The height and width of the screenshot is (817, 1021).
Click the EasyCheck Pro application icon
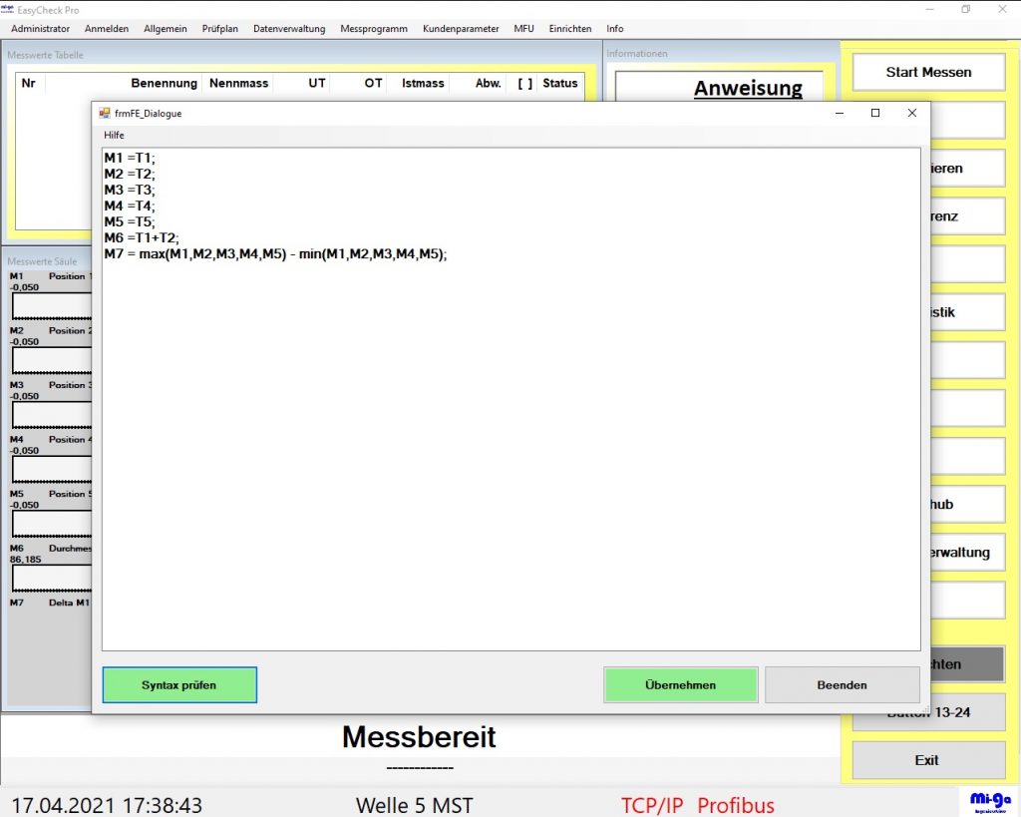(x=8, y=9)
